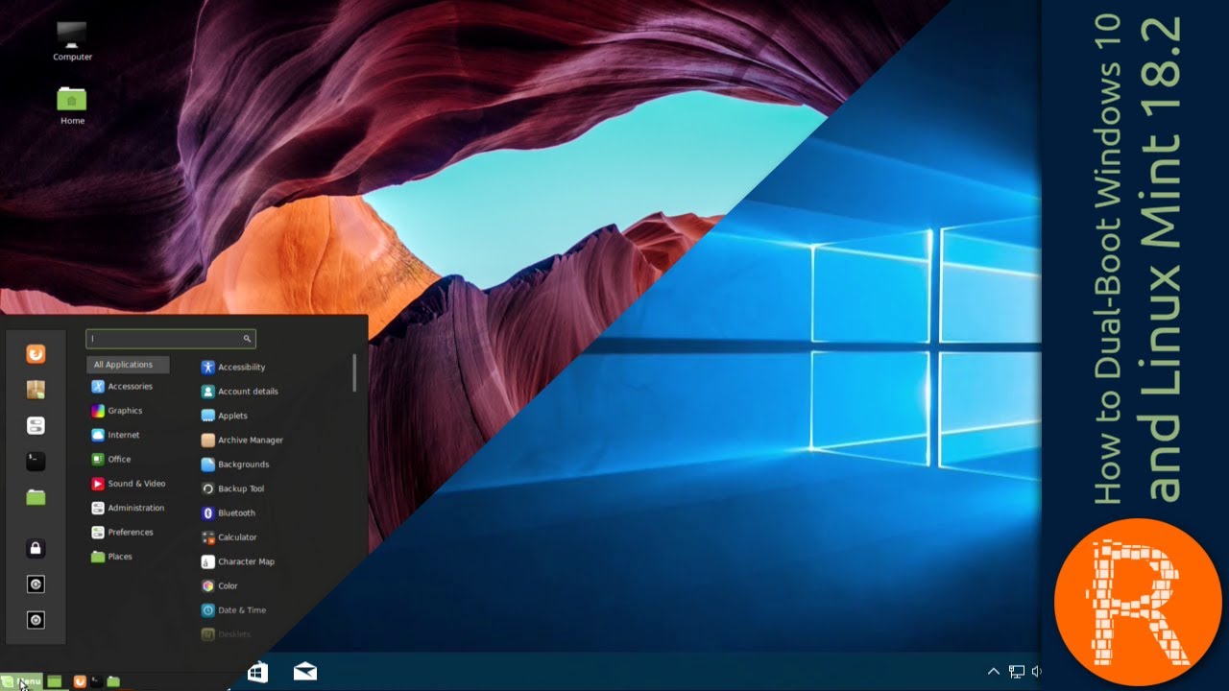Viewport: 1229px width, 691px height.
Task: Launch Terminal from menu favorites sidebar
Action: 36,461
